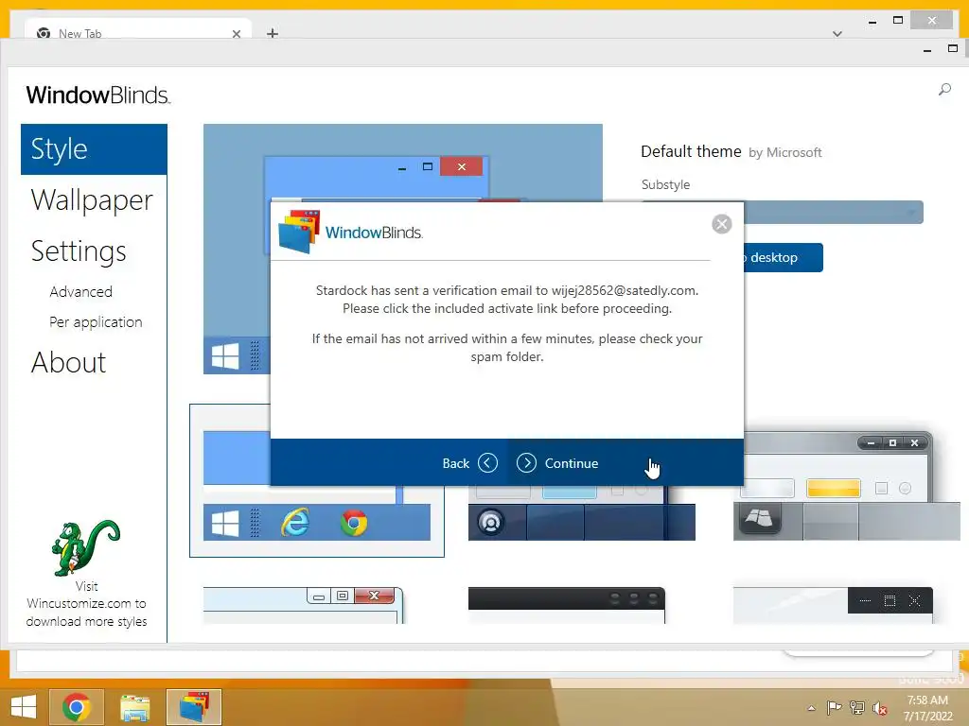
Task: Minimize the WindowBlinds window
Action: click(927, 50)
